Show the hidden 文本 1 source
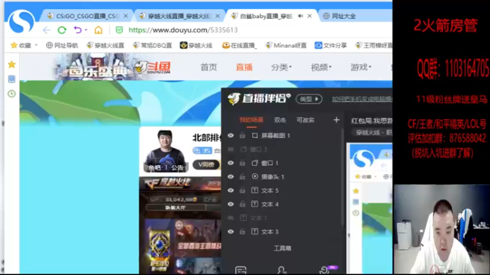Screen dimensions: 490x275 231,218
